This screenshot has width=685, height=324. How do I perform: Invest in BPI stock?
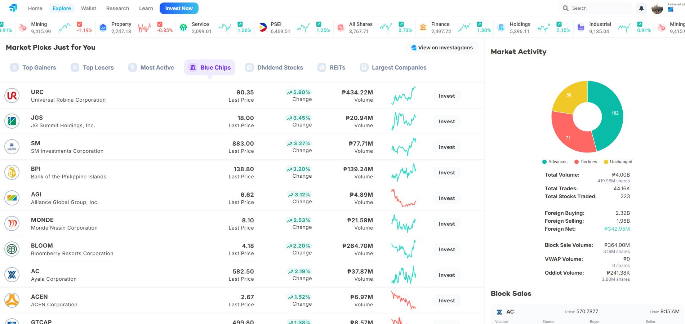[447, 173]
